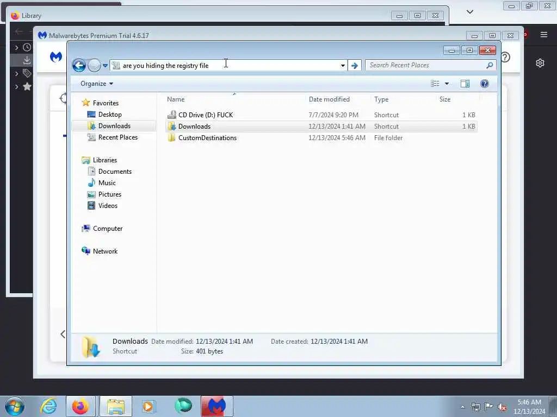Select the CustomDestinations folder
Viewport: 557px width, 417px height.
tap(321, 138)
